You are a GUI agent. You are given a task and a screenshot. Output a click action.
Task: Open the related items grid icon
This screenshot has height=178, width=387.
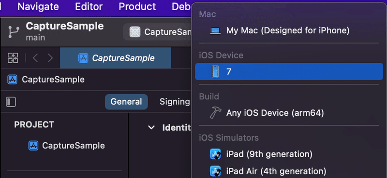13,58
